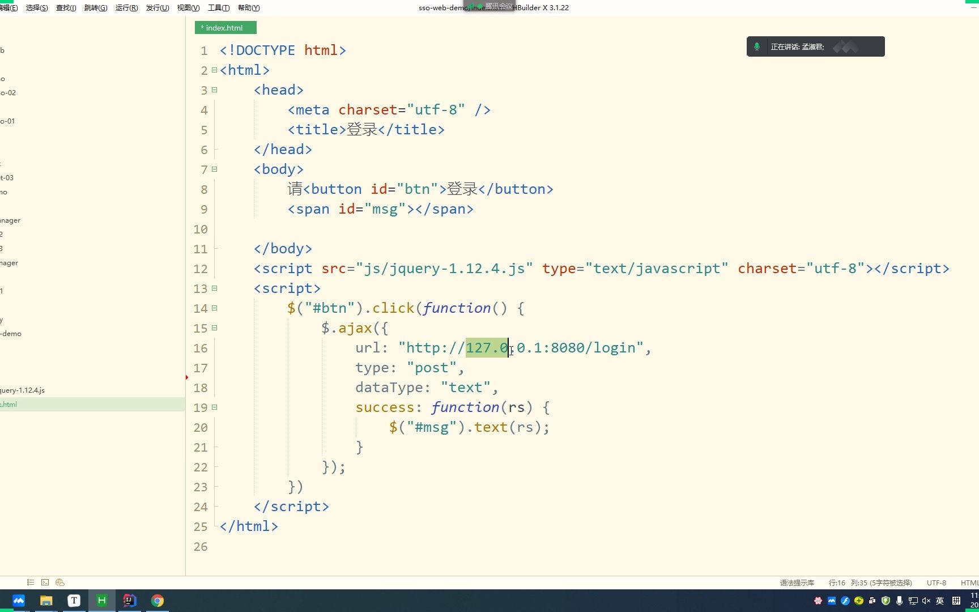Click the yellow-green plus tray icon
979x612 pixels.
click(859, 601)
